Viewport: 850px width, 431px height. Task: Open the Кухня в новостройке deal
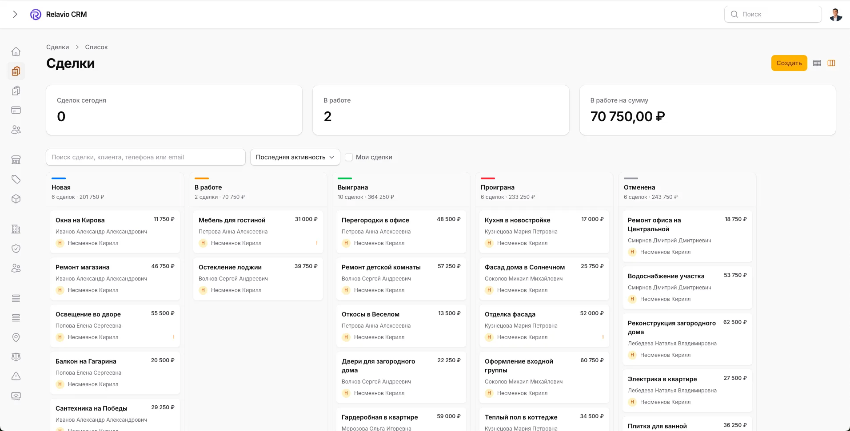pyautogui.click(x=544, y=232)
